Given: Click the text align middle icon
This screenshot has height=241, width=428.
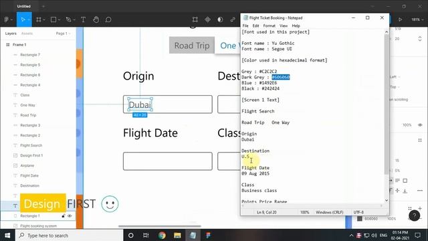Looking at the screenshot, I should 397,190.
